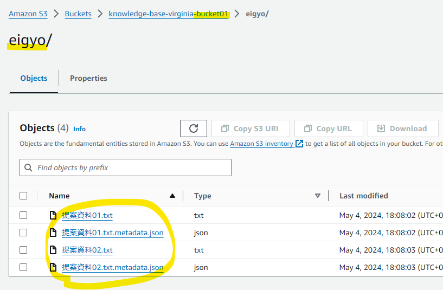Viewport: 443px width, 290px height.
Task: Click the last modified date of 提案資料01.txt.metadata.json
Action: pos(391,233)
